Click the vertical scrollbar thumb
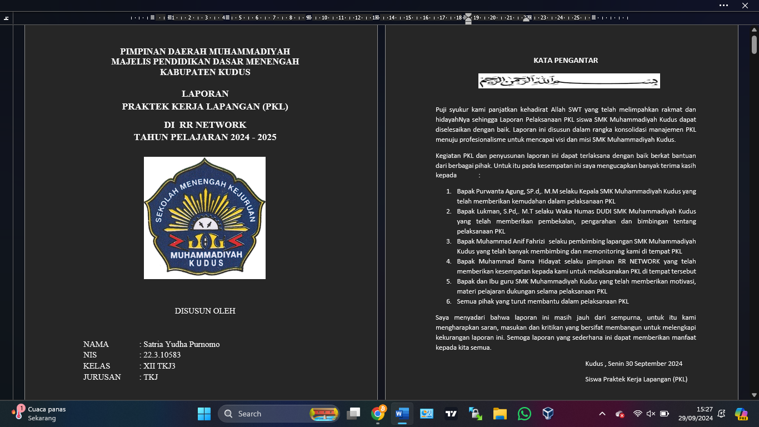Viewport: 759px width, 427px height. 754,44
